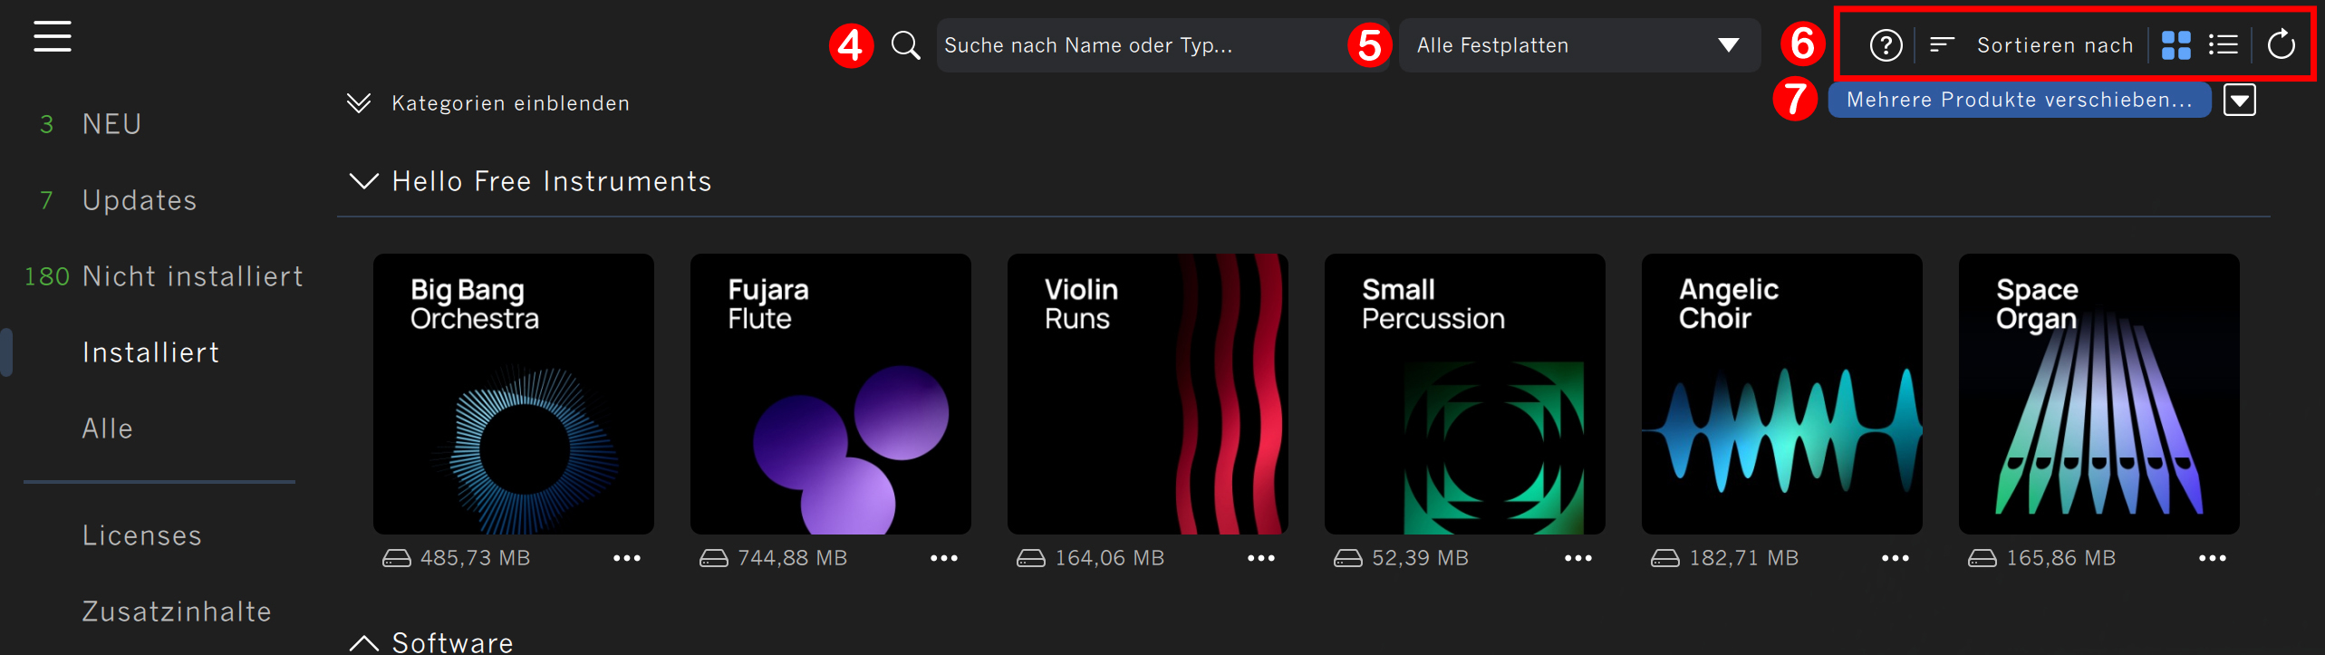Switch to list view
This screenshot has height=655, width=2325.
tap(2223, 44)
